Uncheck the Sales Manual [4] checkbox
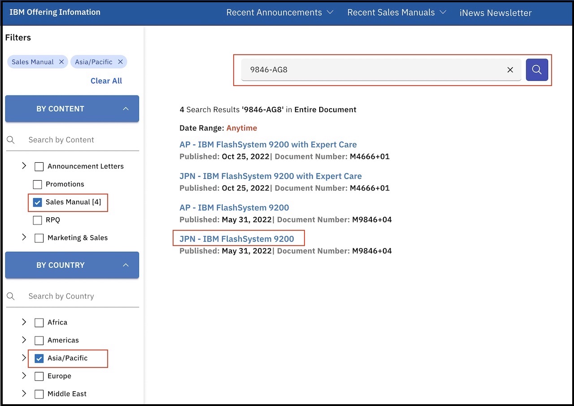Image resolution: width=574 pixels, height=406 pixels. 37,202
